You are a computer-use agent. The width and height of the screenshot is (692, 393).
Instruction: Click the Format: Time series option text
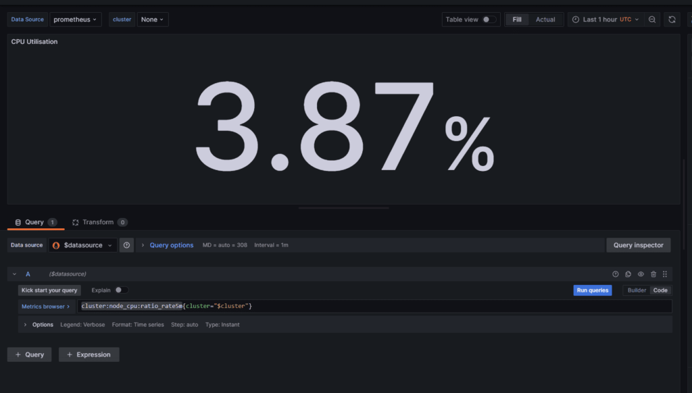coord(138,325)
